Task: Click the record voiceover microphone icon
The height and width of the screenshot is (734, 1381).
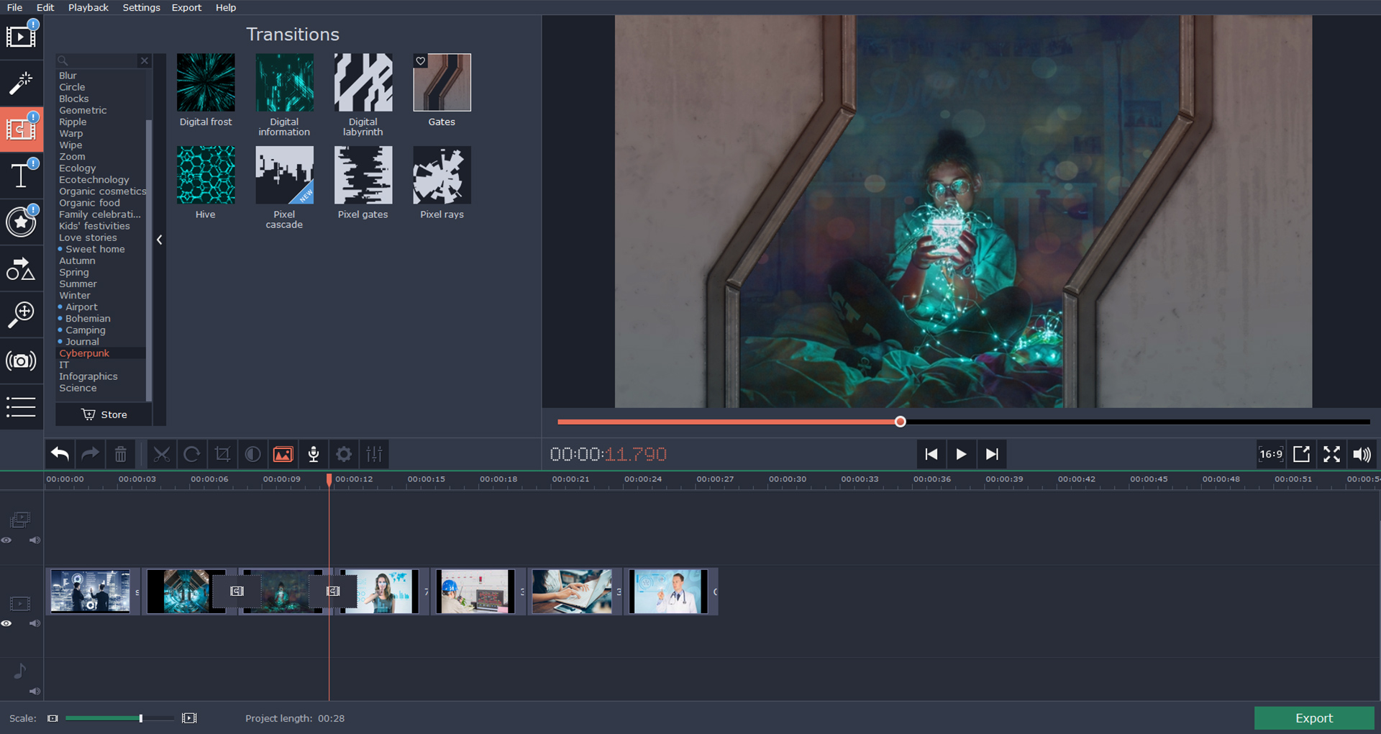Action: tap(314, 454)
